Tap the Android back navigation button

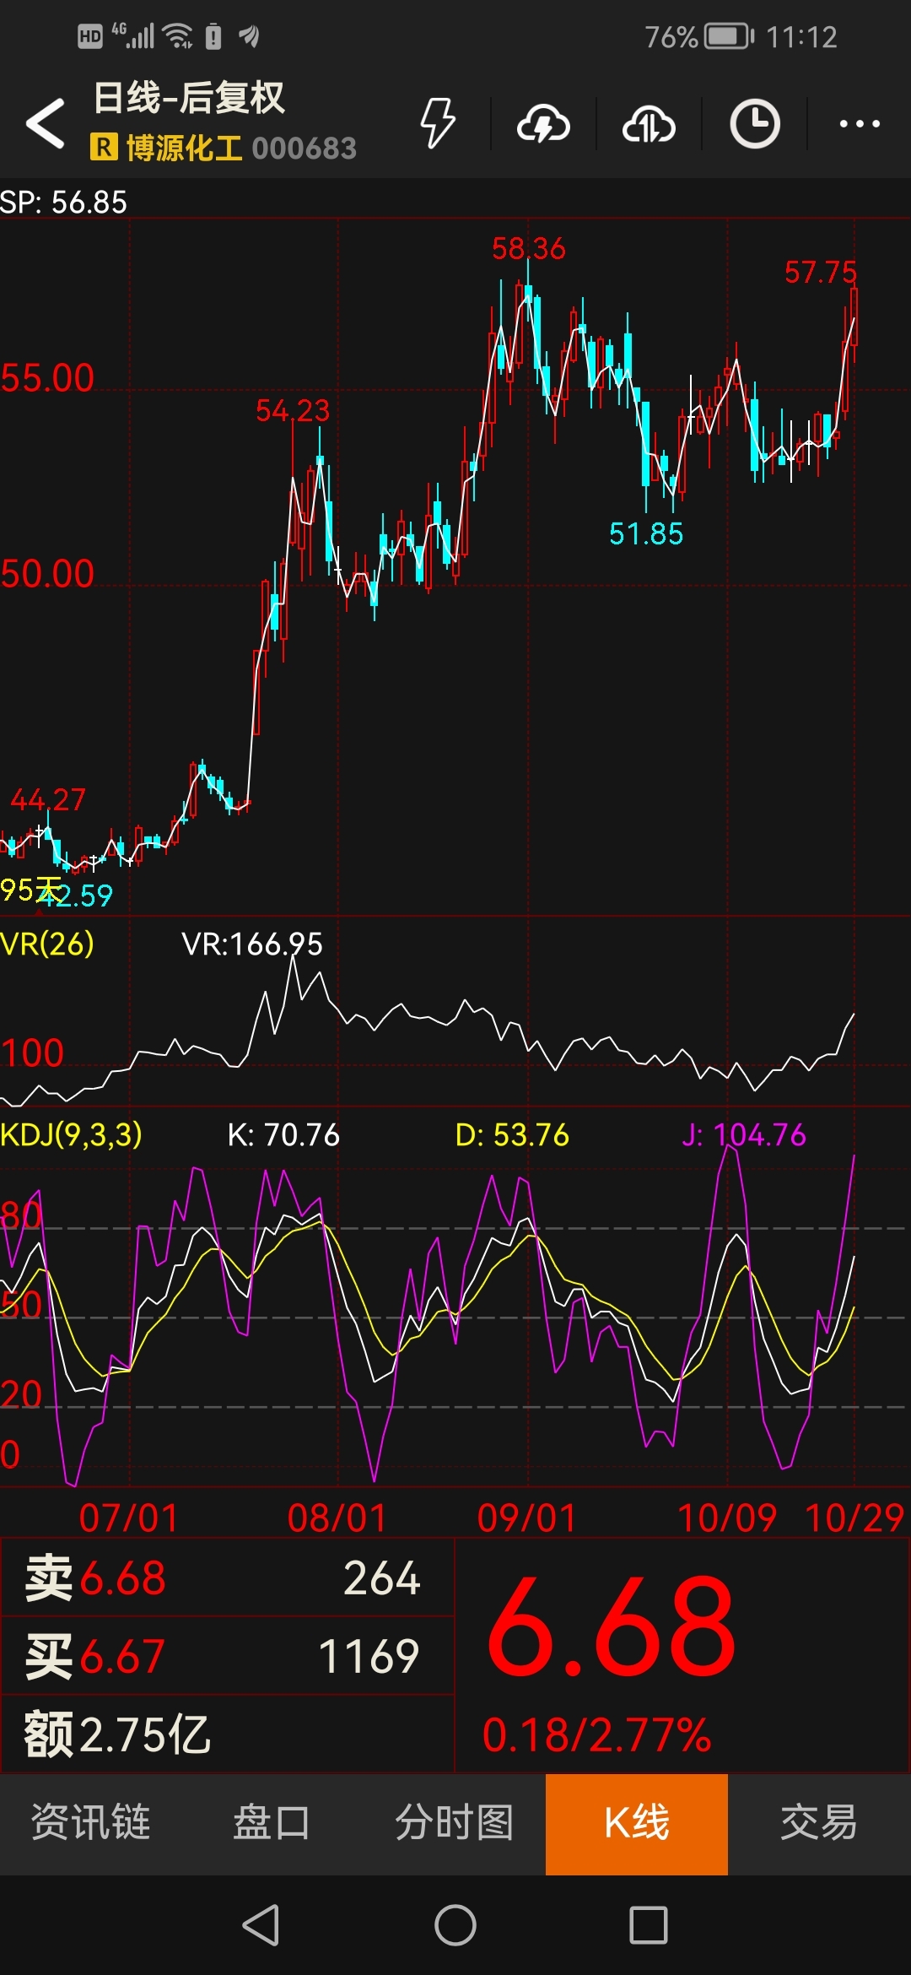(x=261, y=1925)
